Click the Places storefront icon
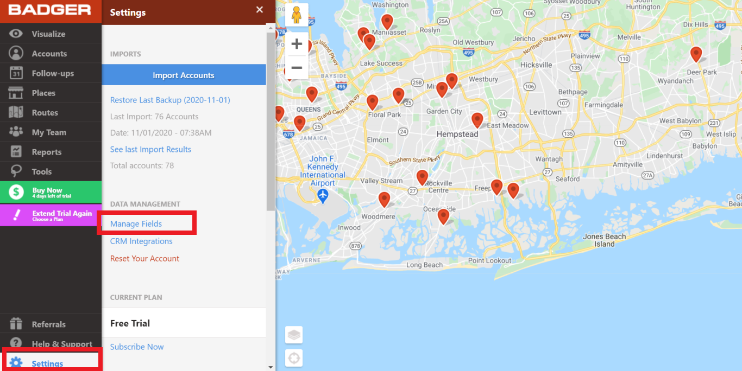The height and width of the screenshot is (371, 742). (16, 93)
